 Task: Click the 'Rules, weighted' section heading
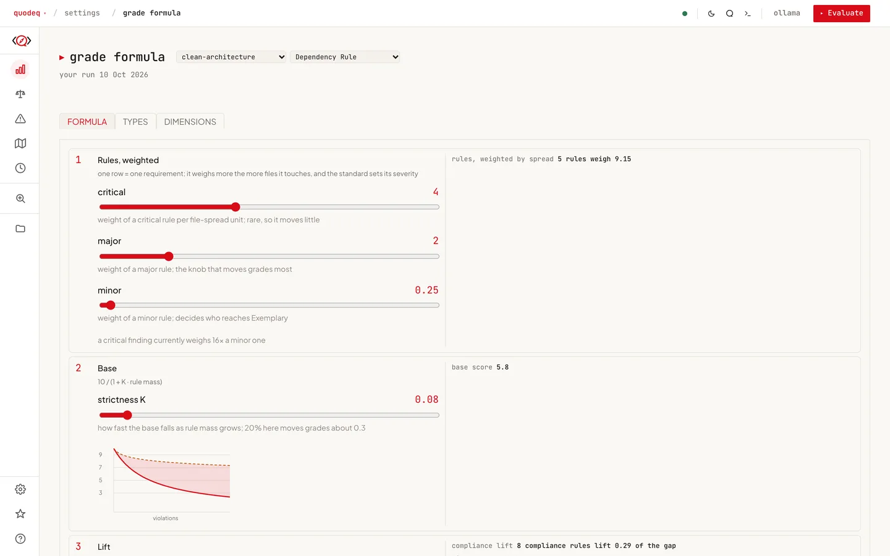coord(128,160)
